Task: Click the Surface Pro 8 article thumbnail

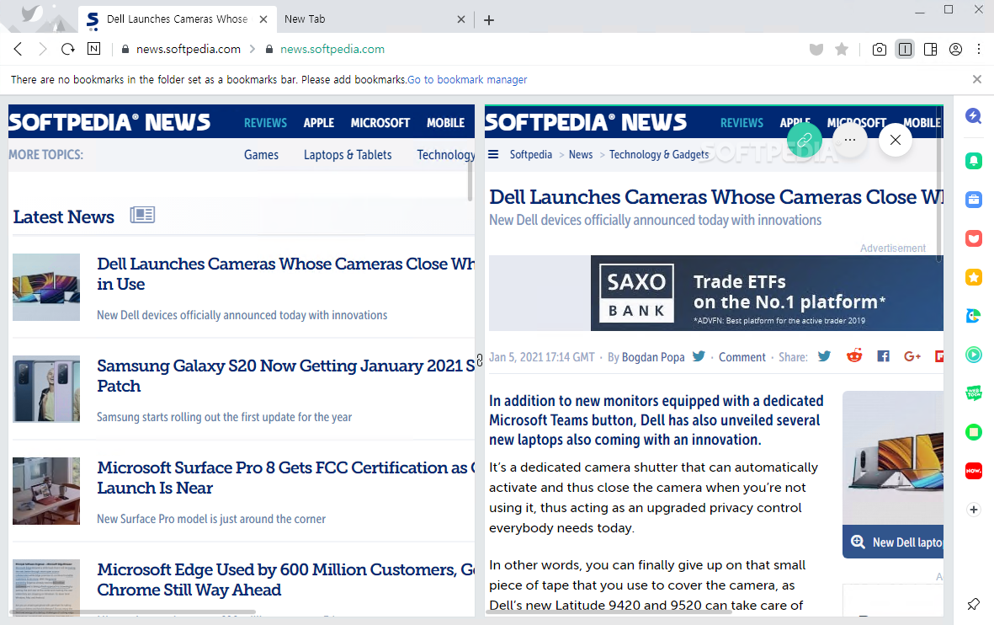Action: click(46, 490)
